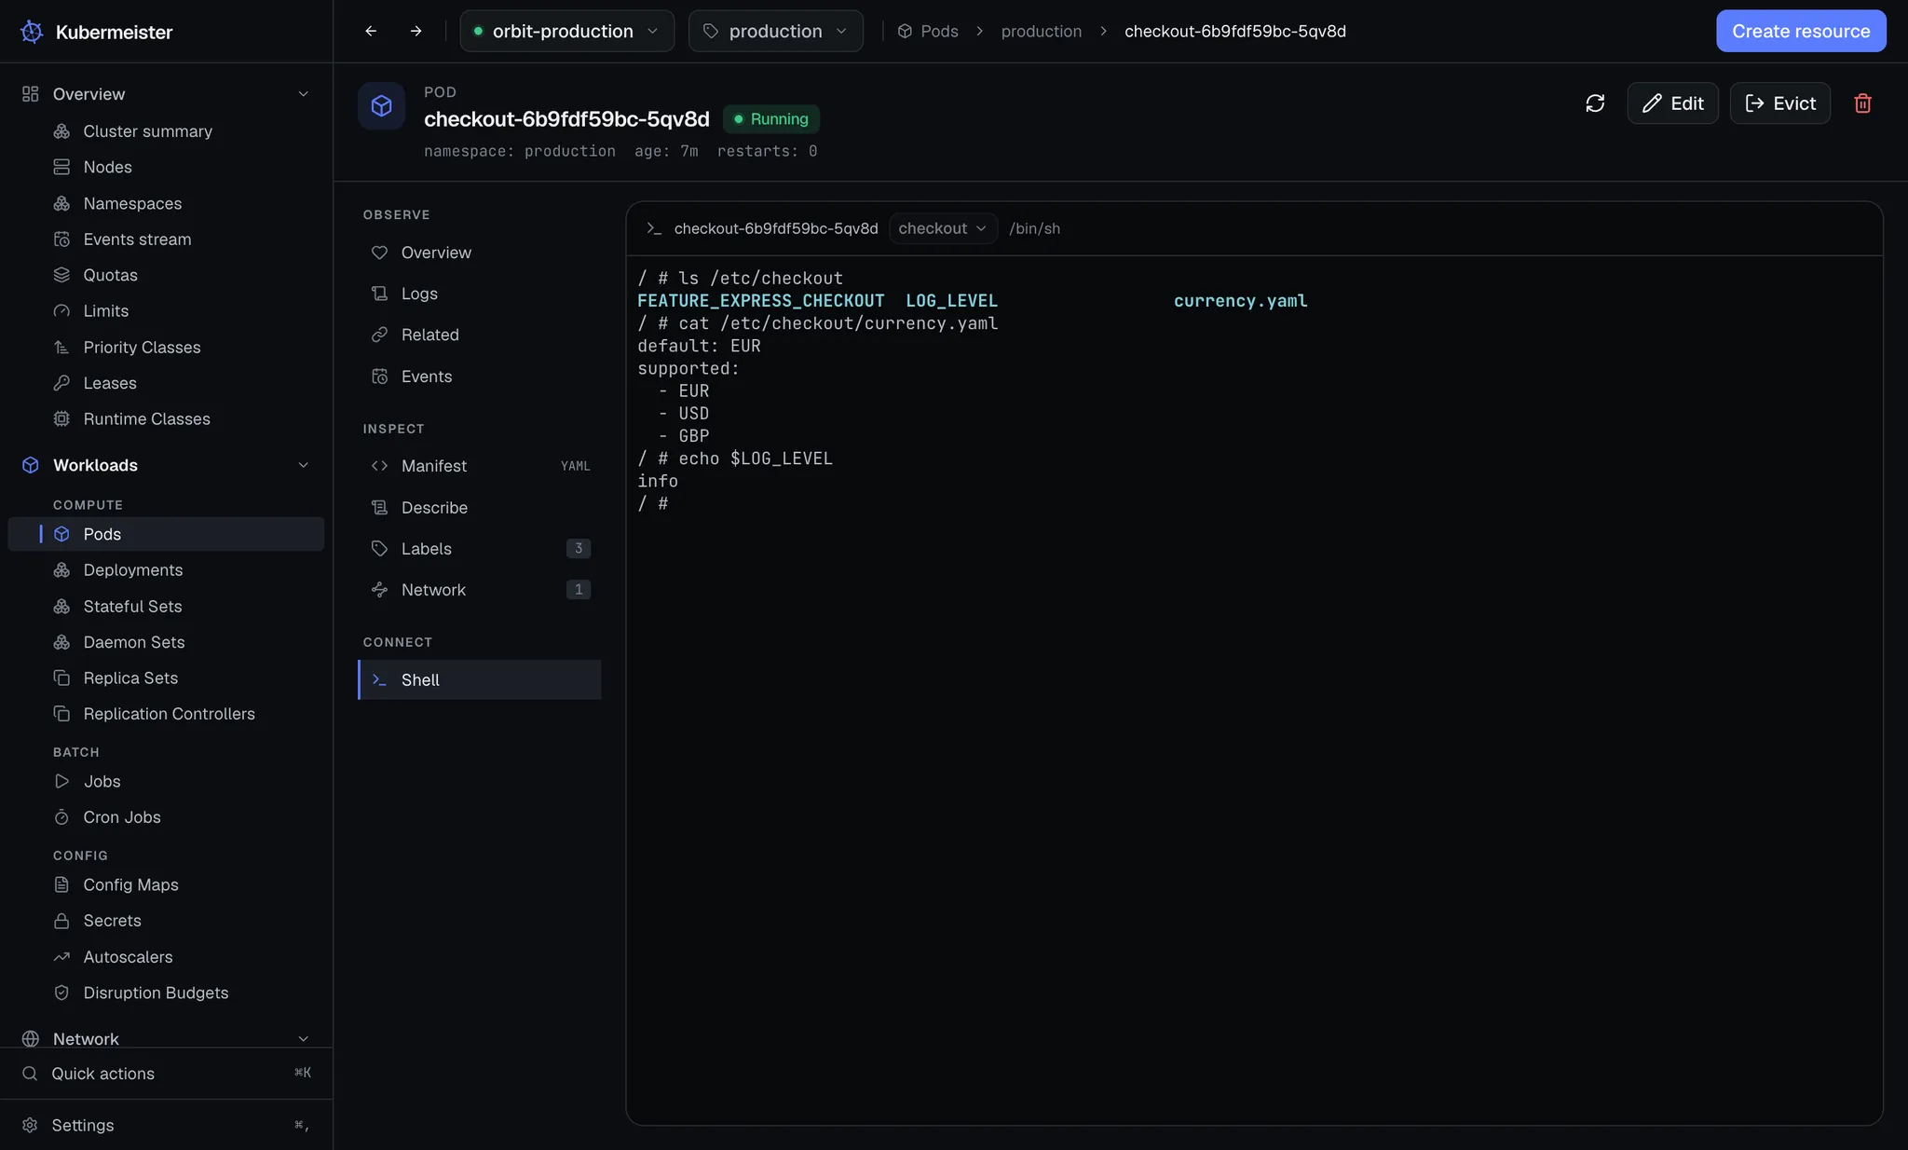Viewport: 1908px width, 1150px height.
Task: Open the orbit-production cluster dropdown
Action: tap(566, 31)
